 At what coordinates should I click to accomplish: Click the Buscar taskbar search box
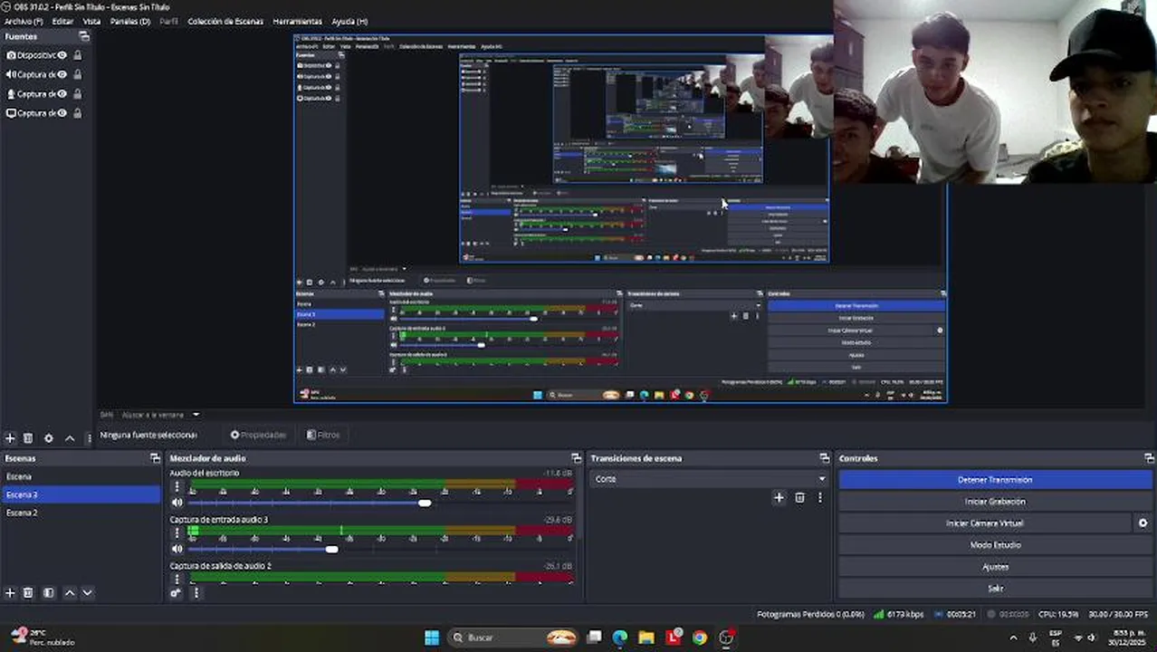tap(513, 638)
